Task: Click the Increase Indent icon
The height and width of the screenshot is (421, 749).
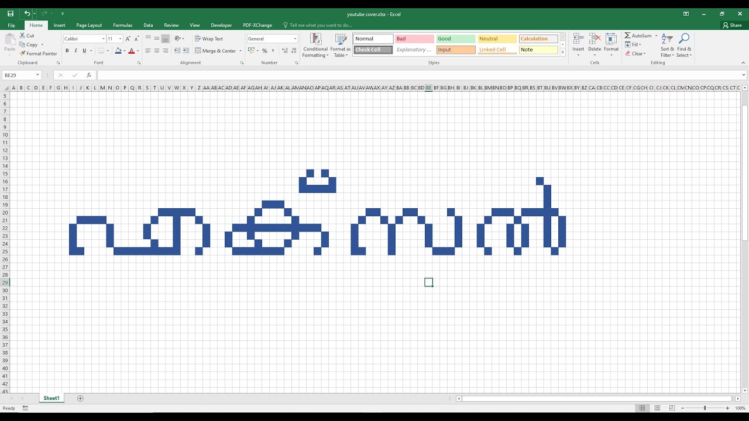Action: pyautogui.click(x=186, y=51)
